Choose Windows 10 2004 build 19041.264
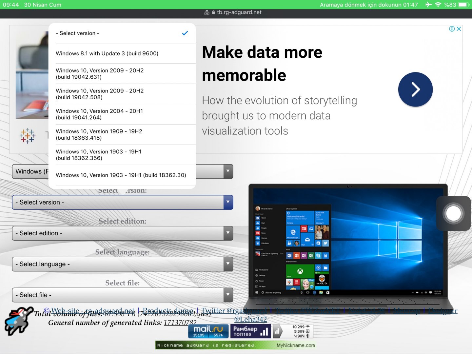Screen dimensions: 472x354 (x=122, y=114)
